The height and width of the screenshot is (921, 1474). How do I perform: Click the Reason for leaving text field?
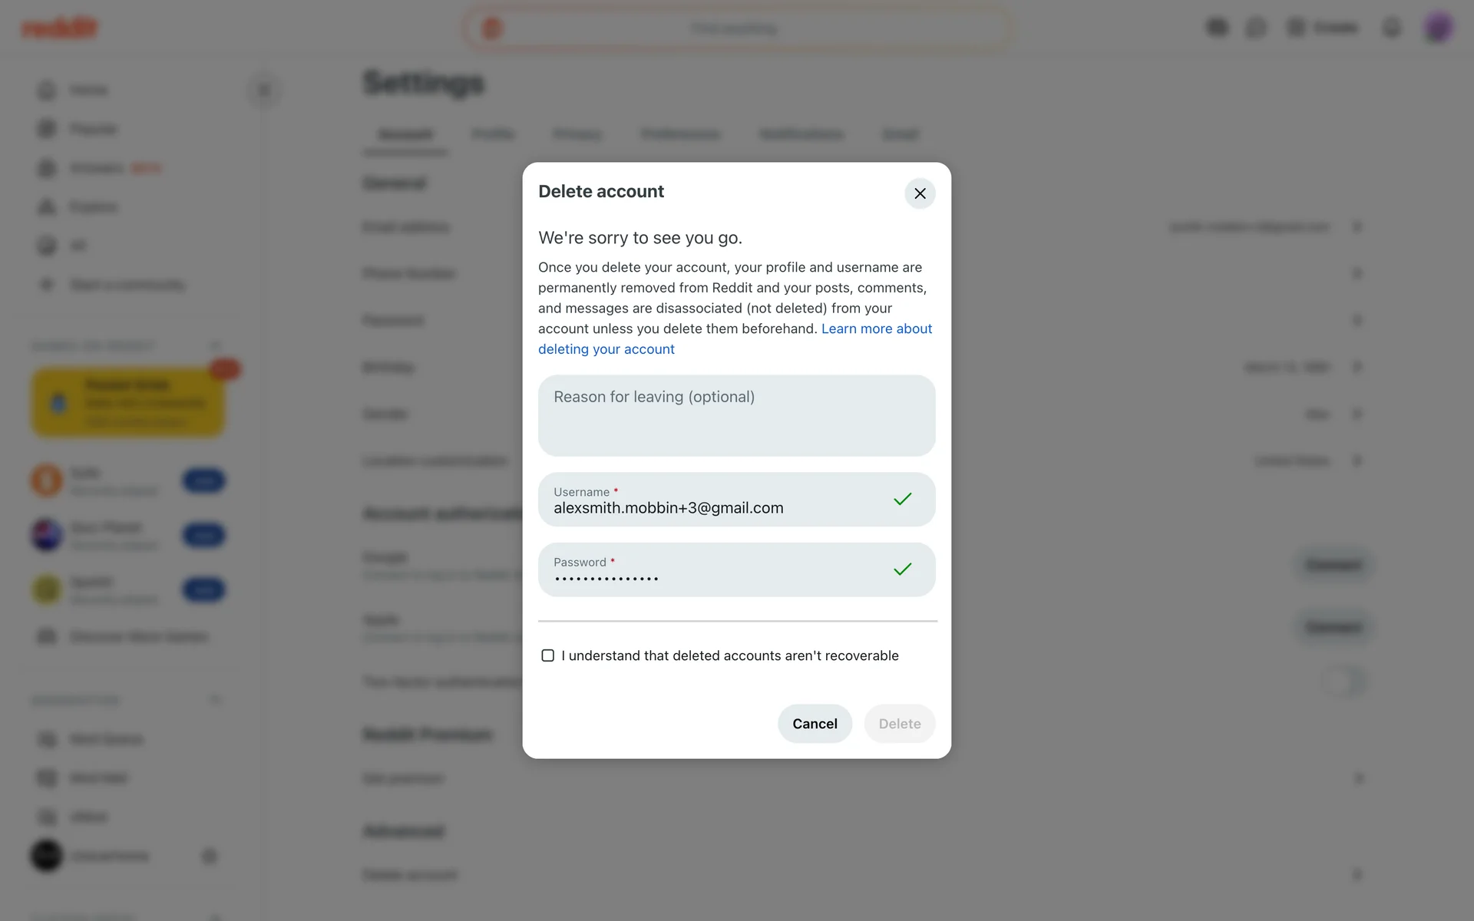(736, 416)
